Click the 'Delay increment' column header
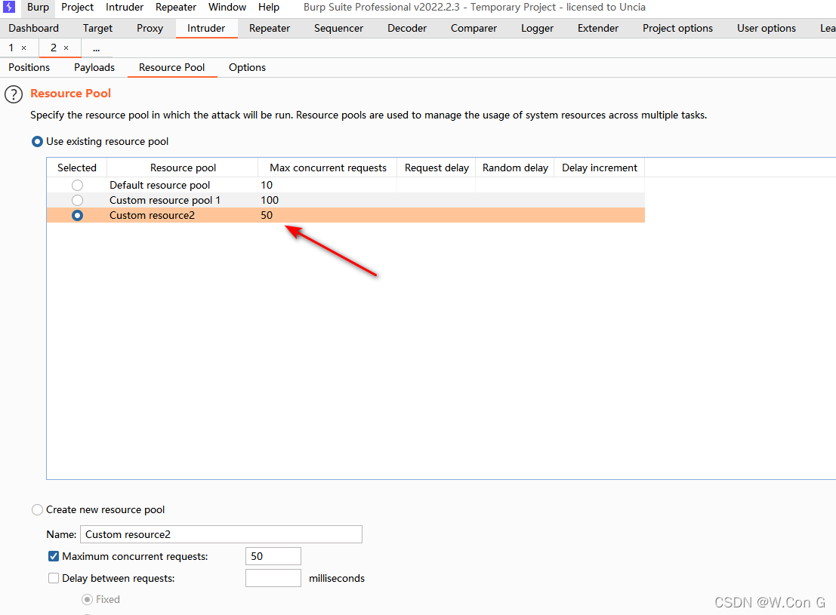The image size is (836, 615). [600, 168]
